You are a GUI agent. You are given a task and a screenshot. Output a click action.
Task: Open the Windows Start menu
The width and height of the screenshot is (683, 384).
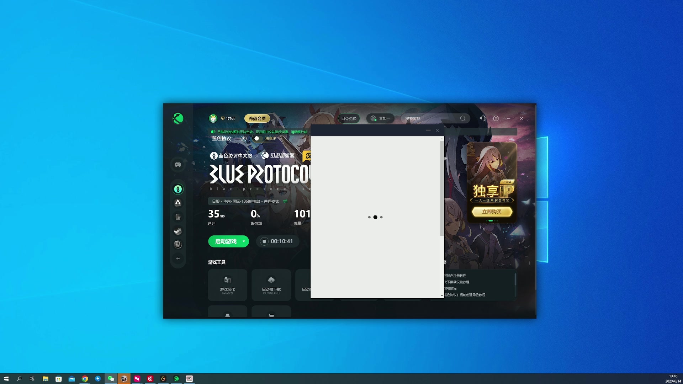pyautogui.click(x=6, y=379)
